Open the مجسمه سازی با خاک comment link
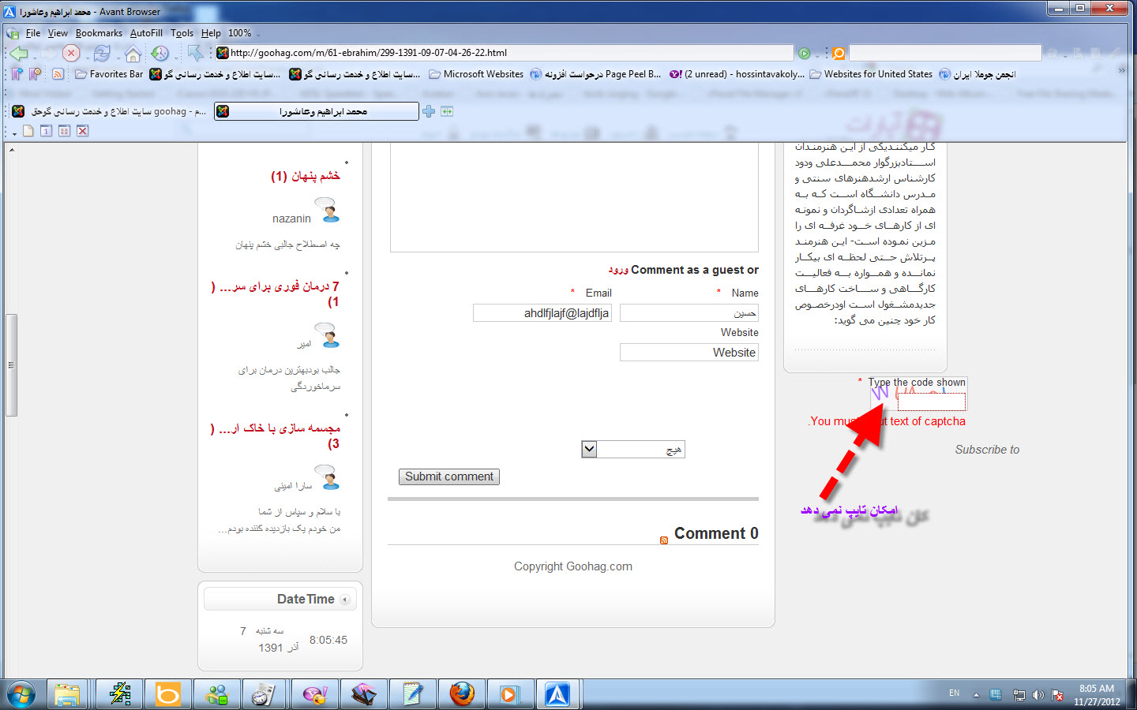The width and height of the screenshot is (1137, 710). click(276, 435)
